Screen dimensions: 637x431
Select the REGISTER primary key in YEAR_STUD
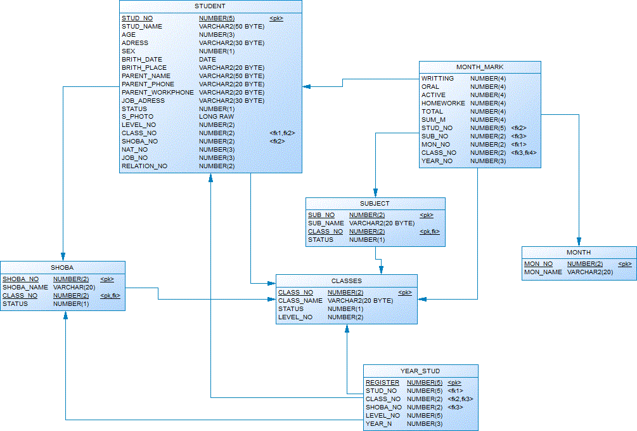point(382,383)
